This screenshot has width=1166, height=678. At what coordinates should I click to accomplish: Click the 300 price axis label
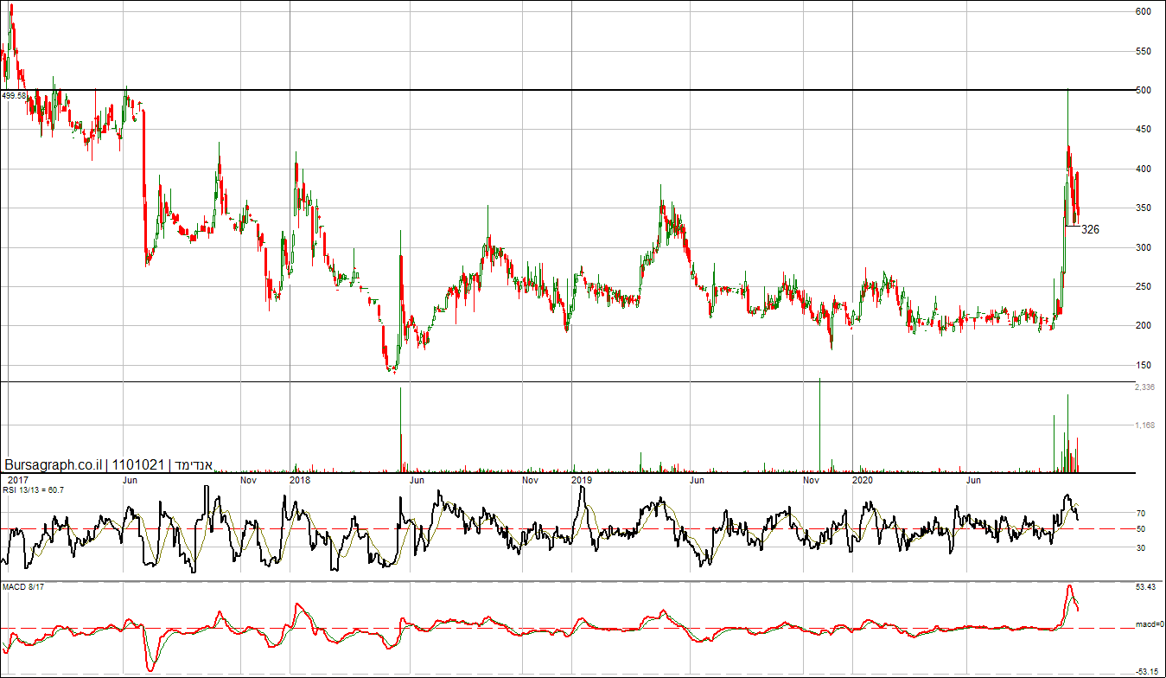[1144, 248]
